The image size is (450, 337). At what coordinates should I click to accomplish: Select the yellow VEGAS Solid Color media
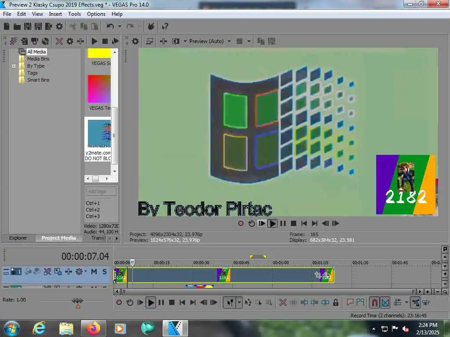click(99, 53)
